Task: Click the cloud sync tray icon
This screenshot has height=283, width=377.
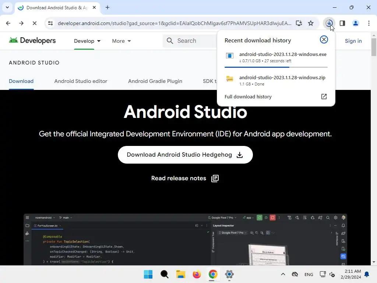Action: tap(295, 274)
